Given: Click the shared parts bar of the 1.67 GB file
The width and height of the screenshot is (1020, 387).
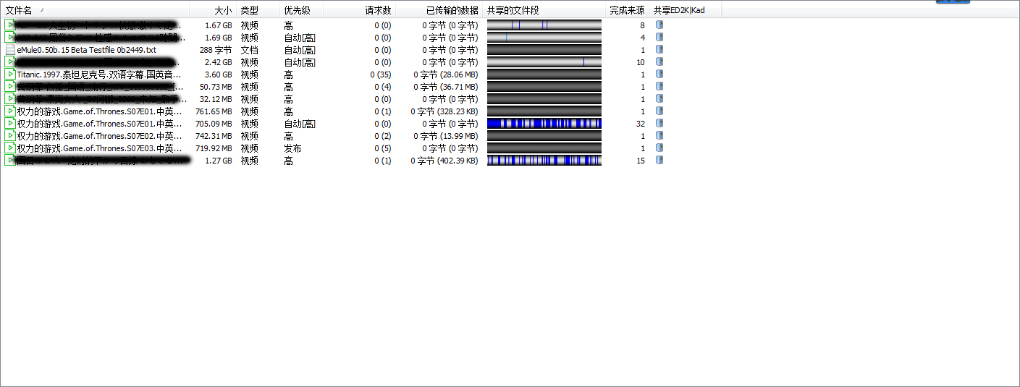Looking at the screenshot, I should coord(544,25).
